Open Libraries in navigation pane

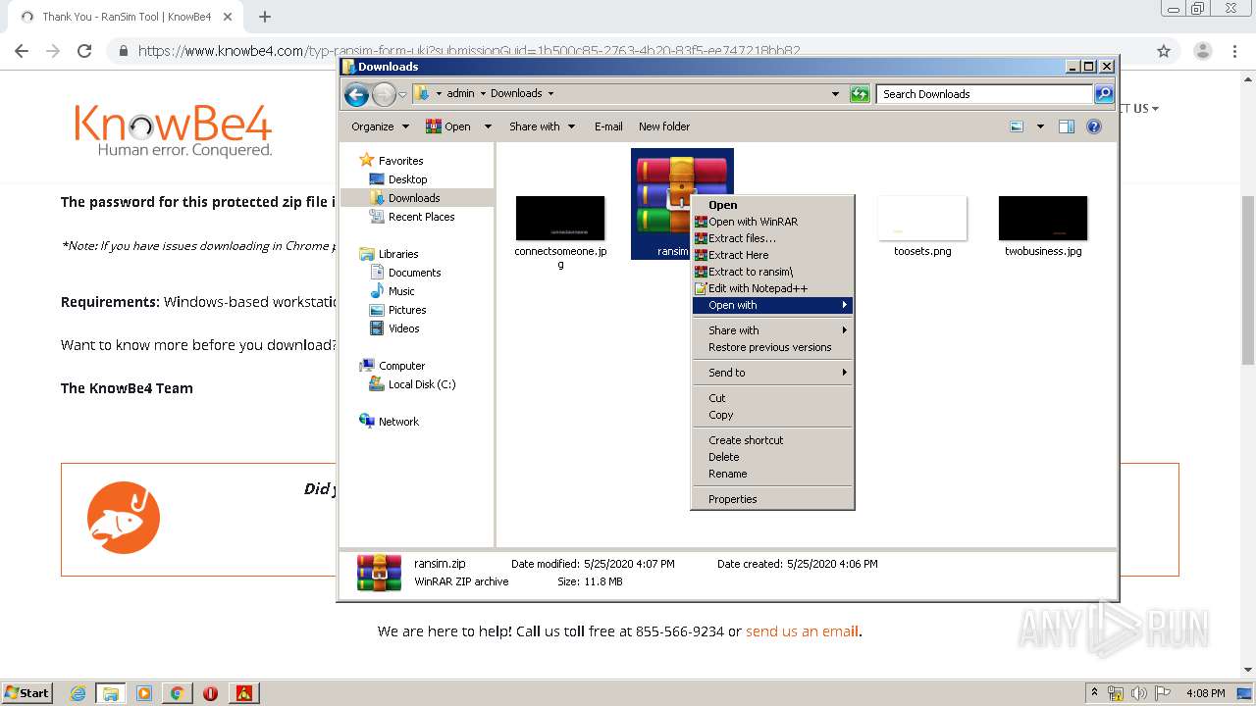(x=398, y=254)
